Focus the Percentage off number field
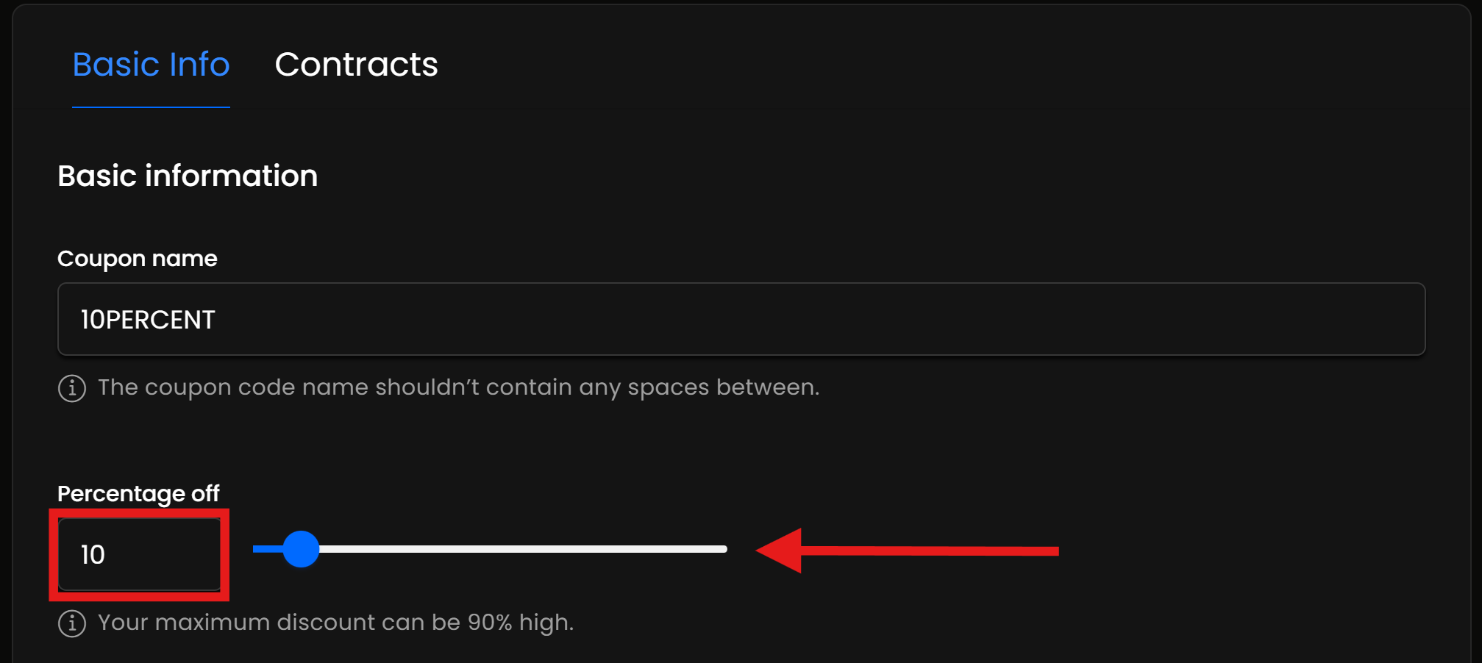 [x=140, y=554]
